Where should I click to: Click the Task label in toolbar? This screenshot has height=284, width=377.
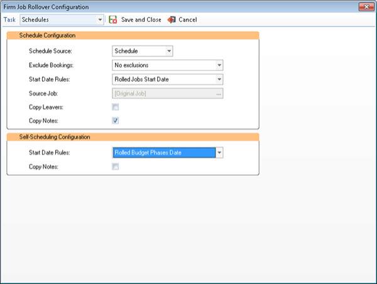tap(9, 19)
